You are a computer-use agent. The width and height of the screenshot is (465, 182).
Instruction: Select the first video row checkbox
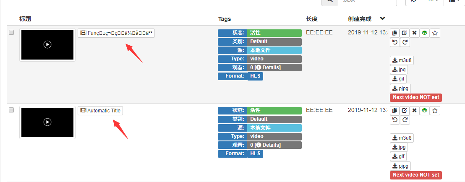point(11,33)
